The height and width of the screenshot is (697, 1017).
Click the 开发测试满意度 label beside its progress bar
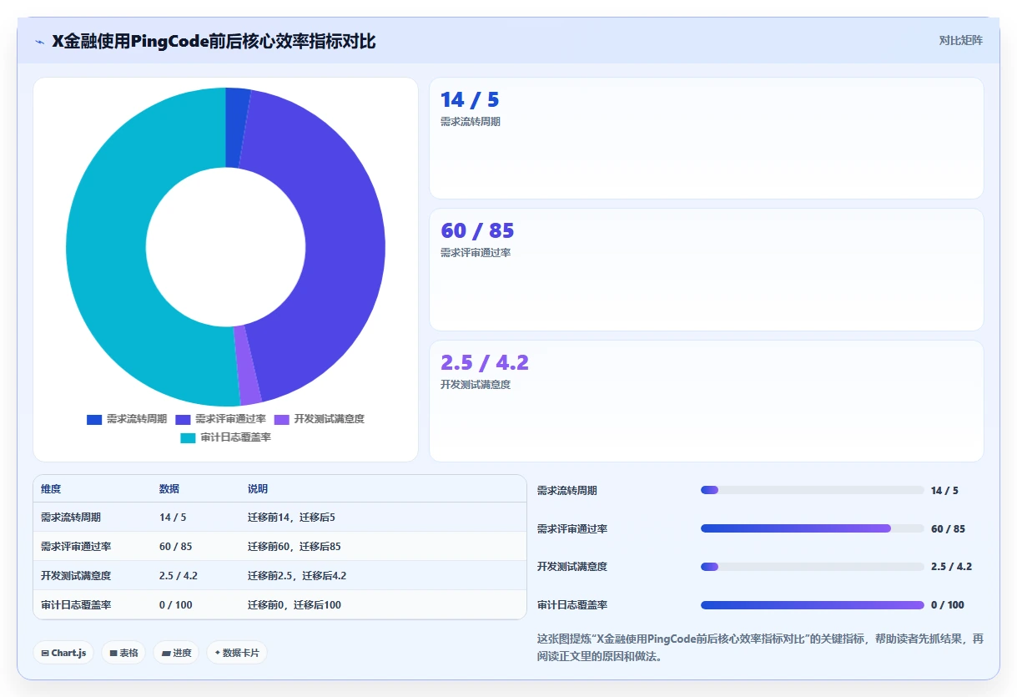coord(572,567)
